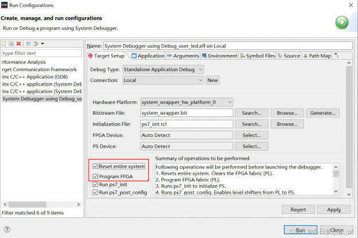This screenshot has width=358, height=238.
Task: Click the Duplicate launch configuration icon
Action: pyautogui.click(x=11, y=44)
